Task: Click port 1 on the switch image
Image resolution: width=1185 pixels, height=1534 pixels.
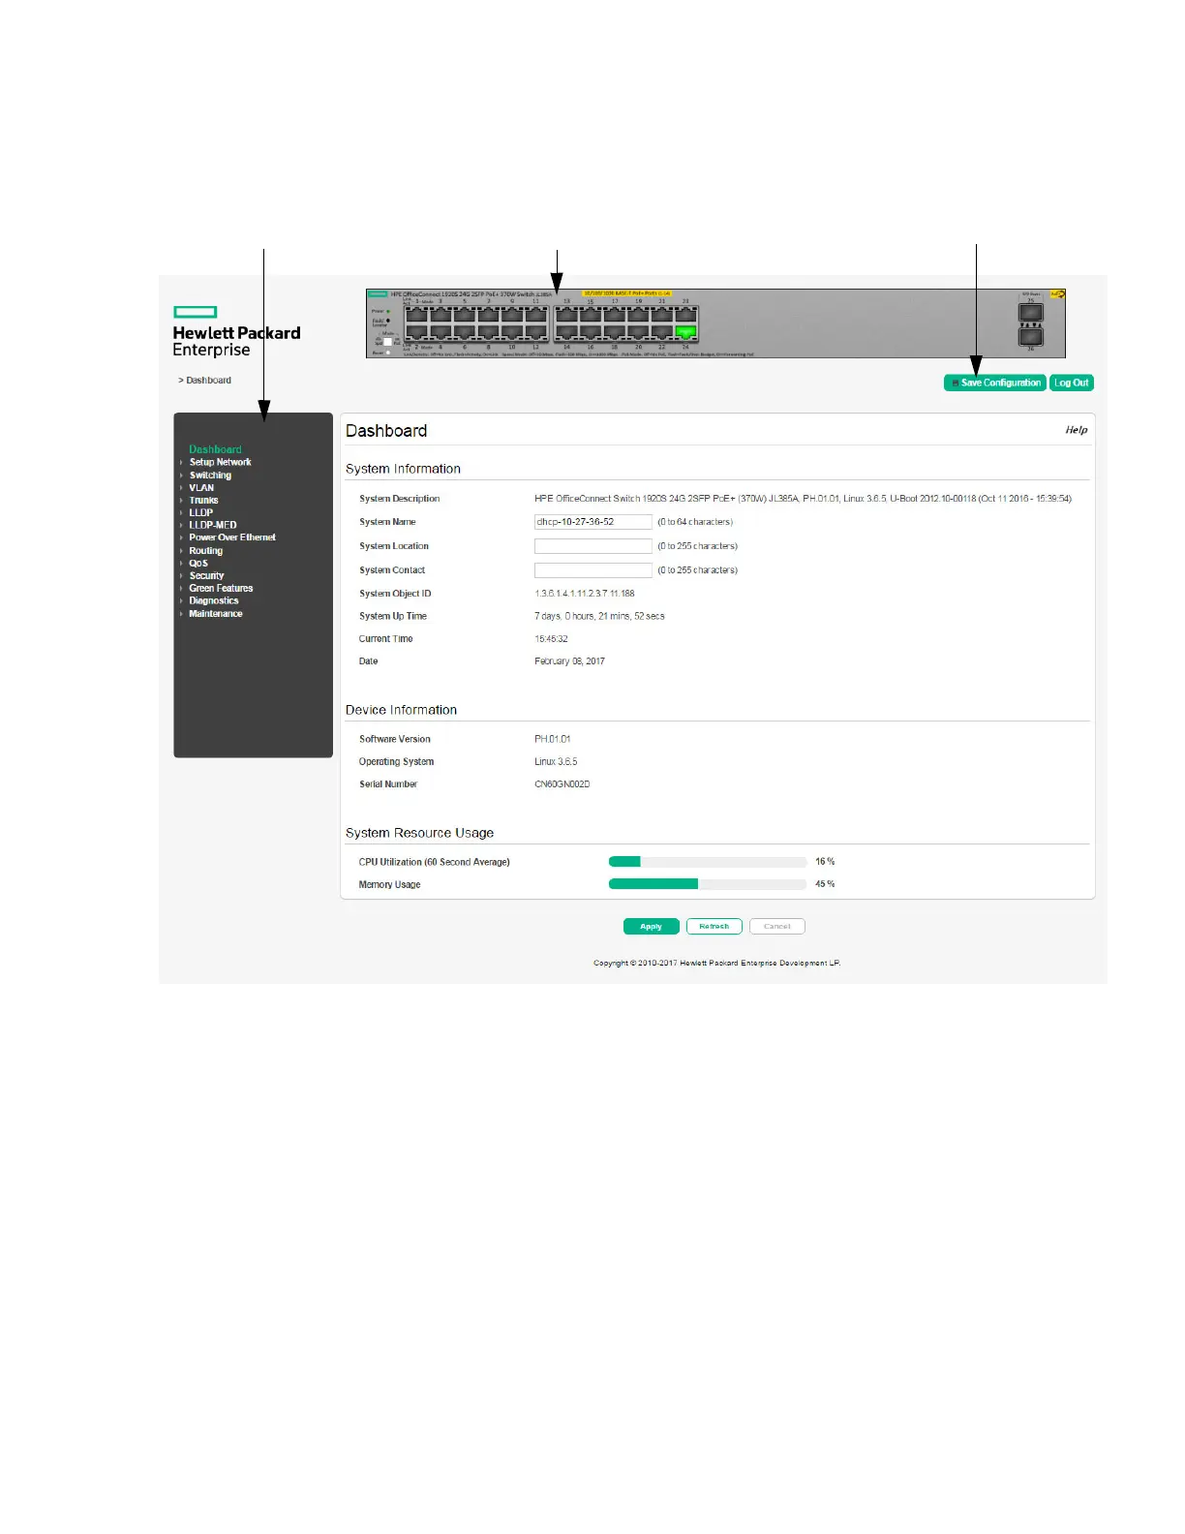Action: [416, 316]
